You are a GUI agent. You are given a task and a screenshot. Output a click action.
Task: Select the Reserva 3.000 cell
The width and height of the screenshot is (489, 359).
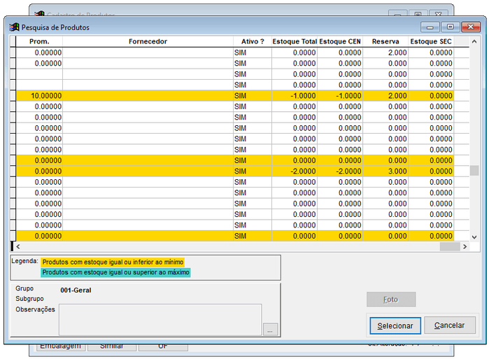tap(385, 171)
